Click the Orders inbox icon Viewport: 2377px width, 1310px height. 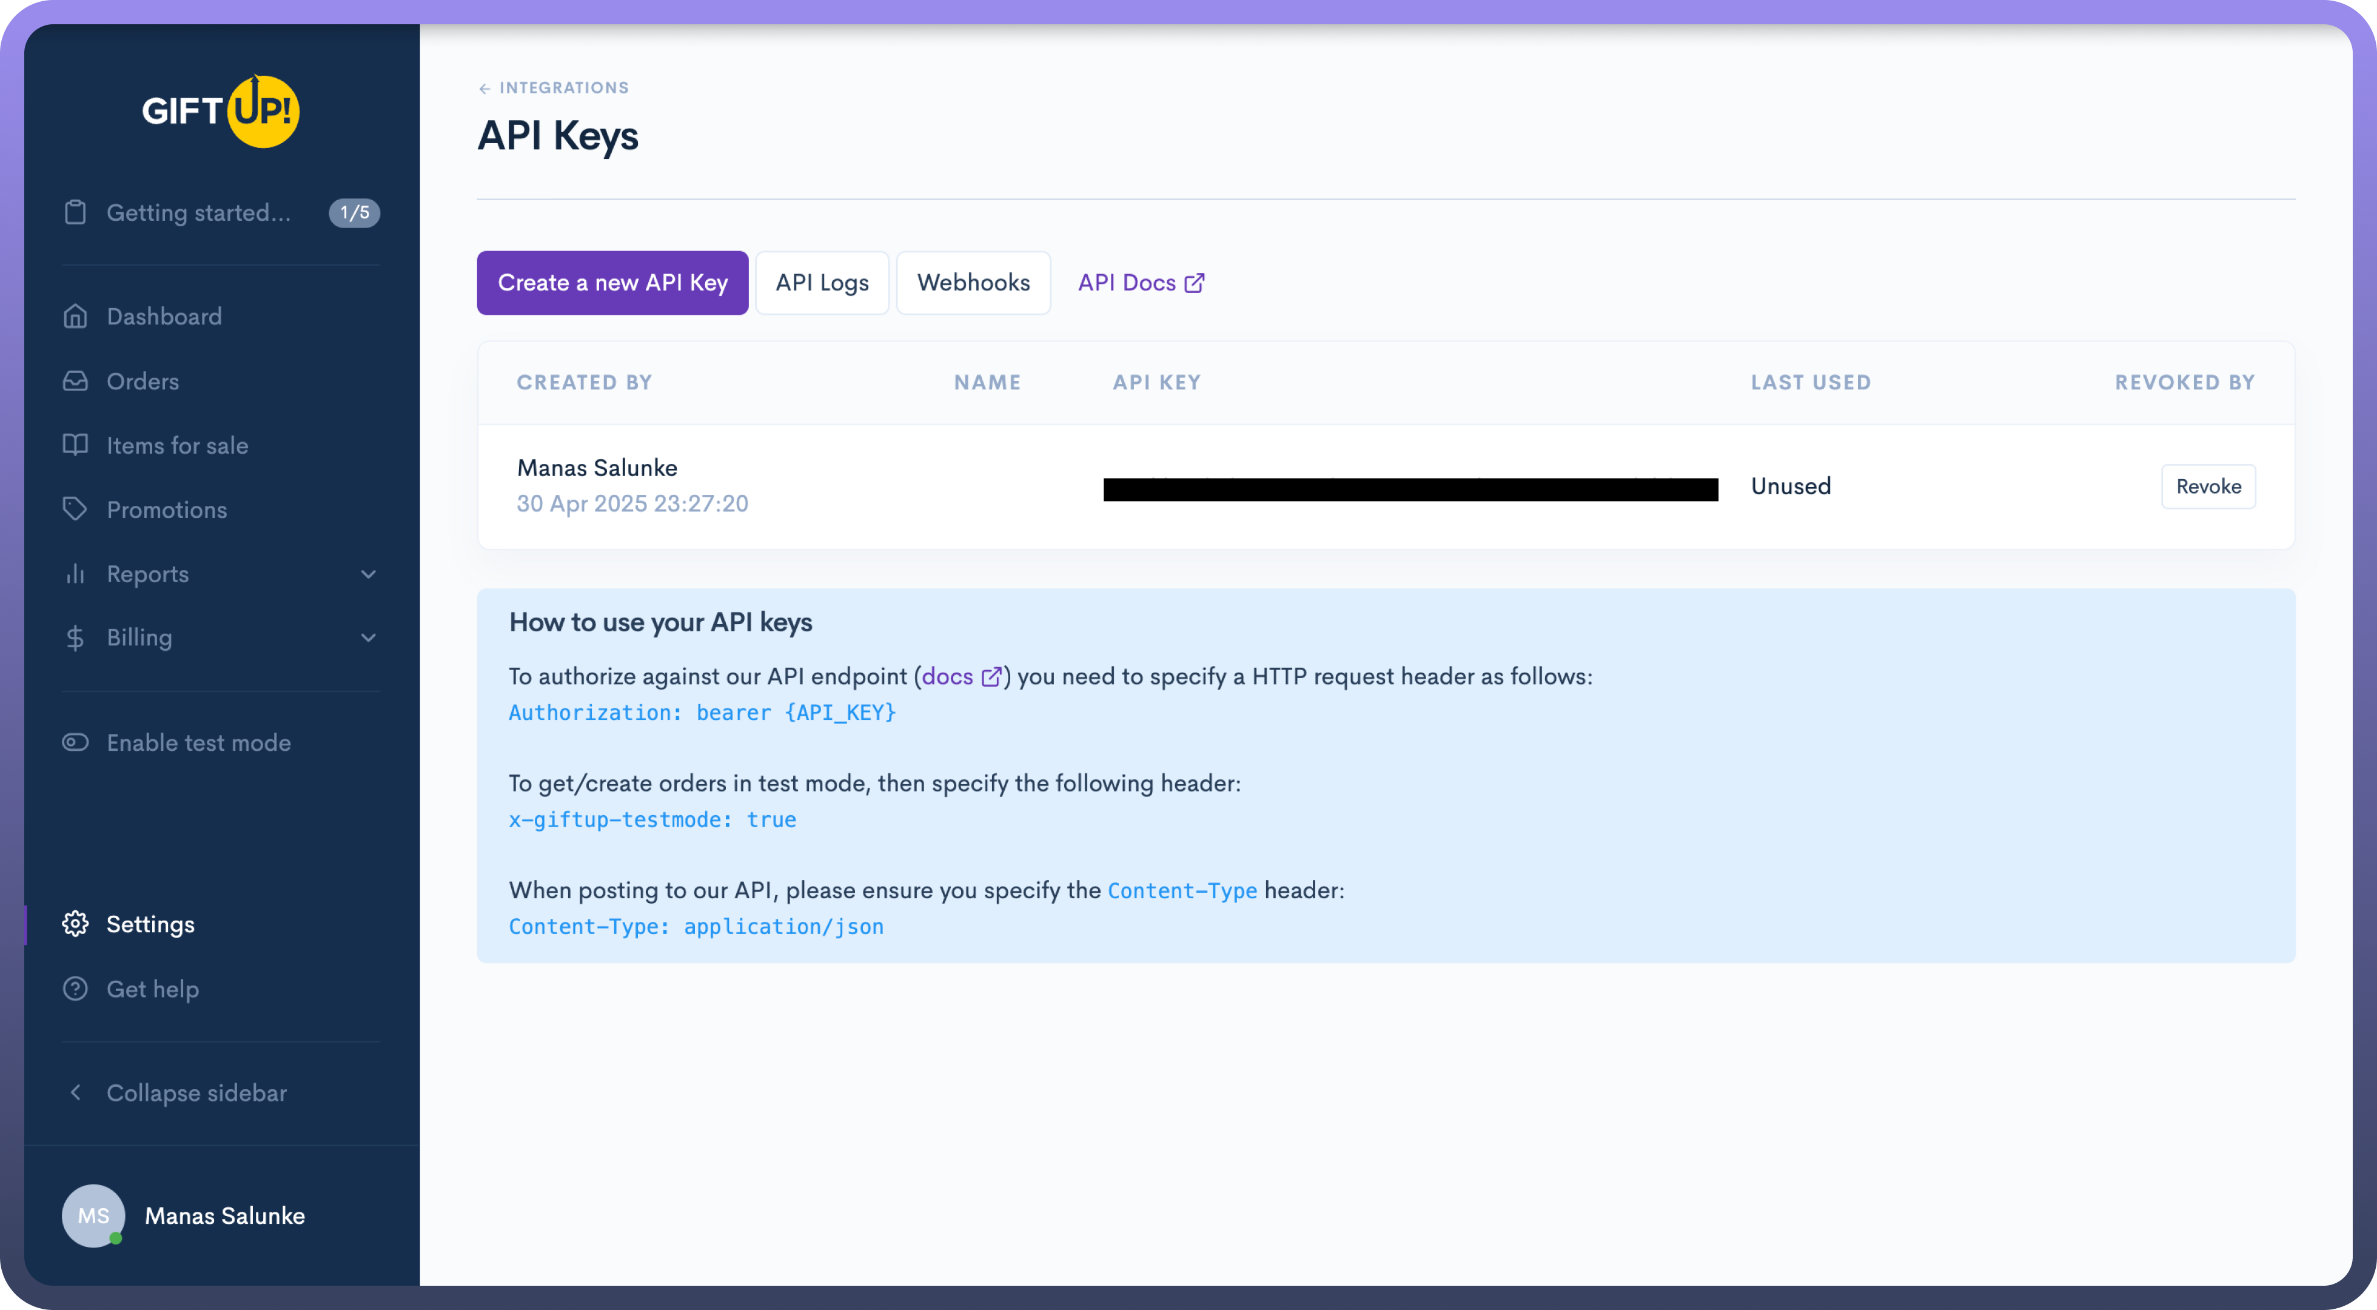(75, 381)
